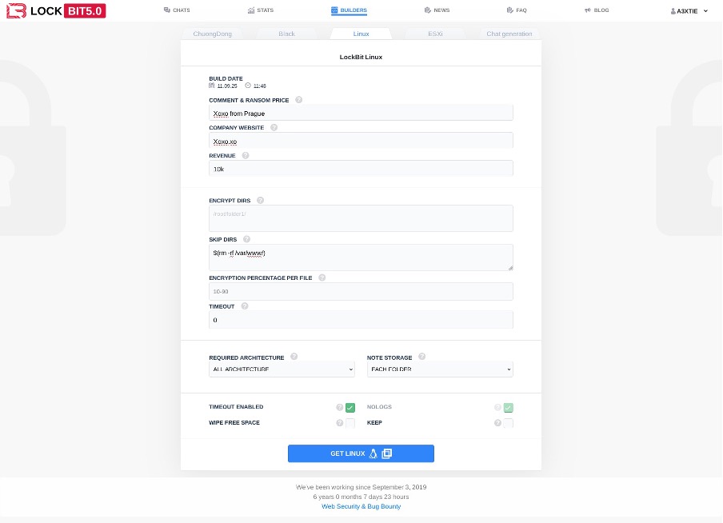Click the text "We've been working since September 3, 2019"
The width and height of the screenshot is (723, 523).
click(361, 487)
